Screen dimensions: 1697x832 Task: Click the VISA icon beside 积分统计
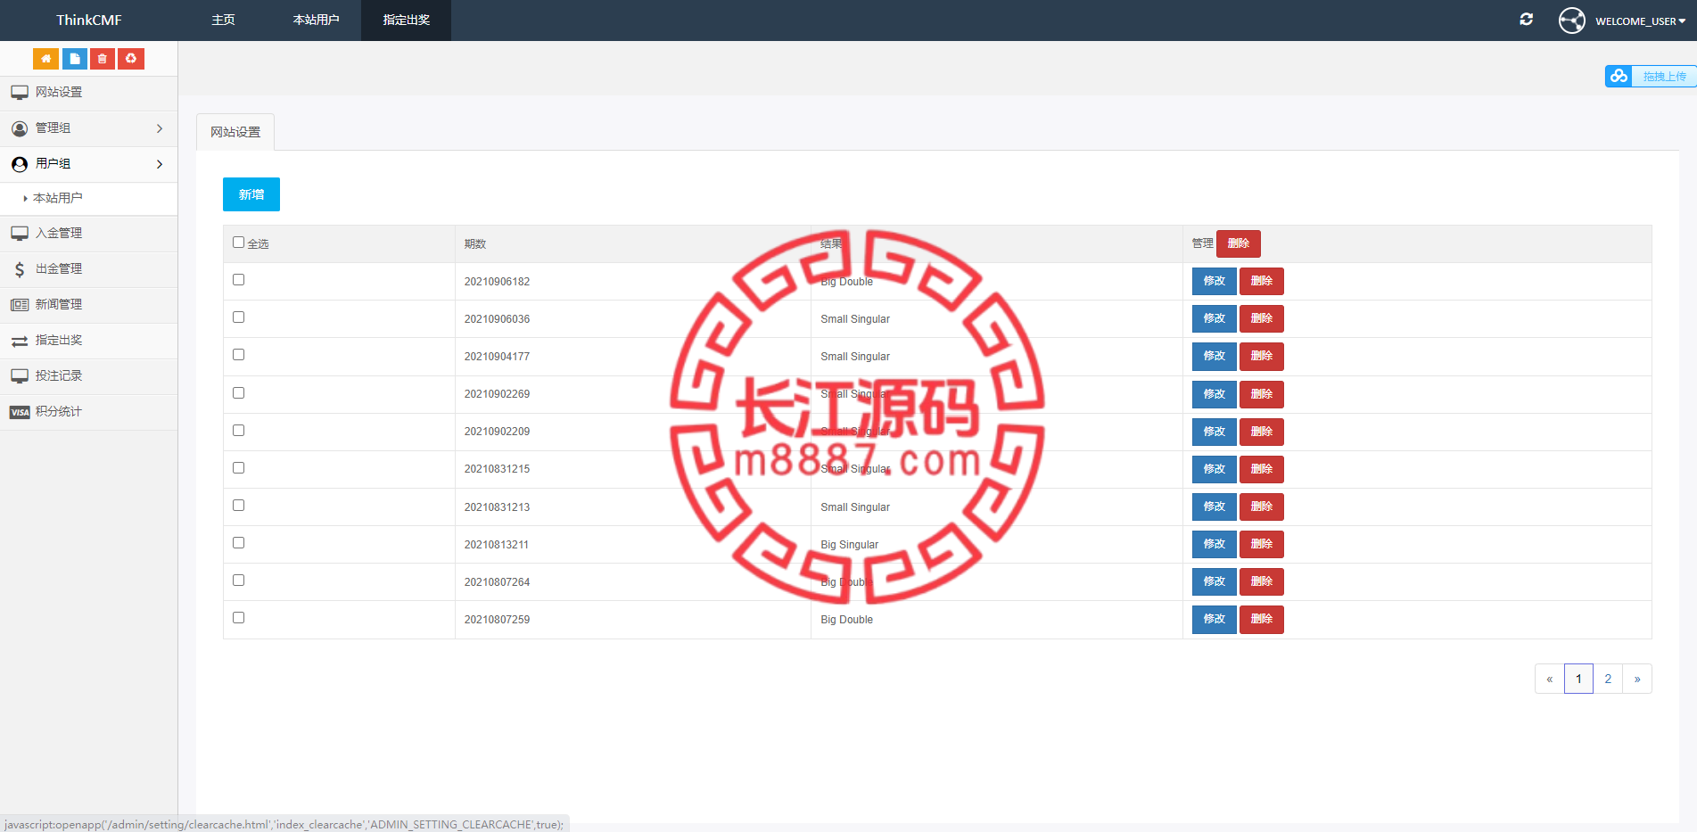coord(20,412)
